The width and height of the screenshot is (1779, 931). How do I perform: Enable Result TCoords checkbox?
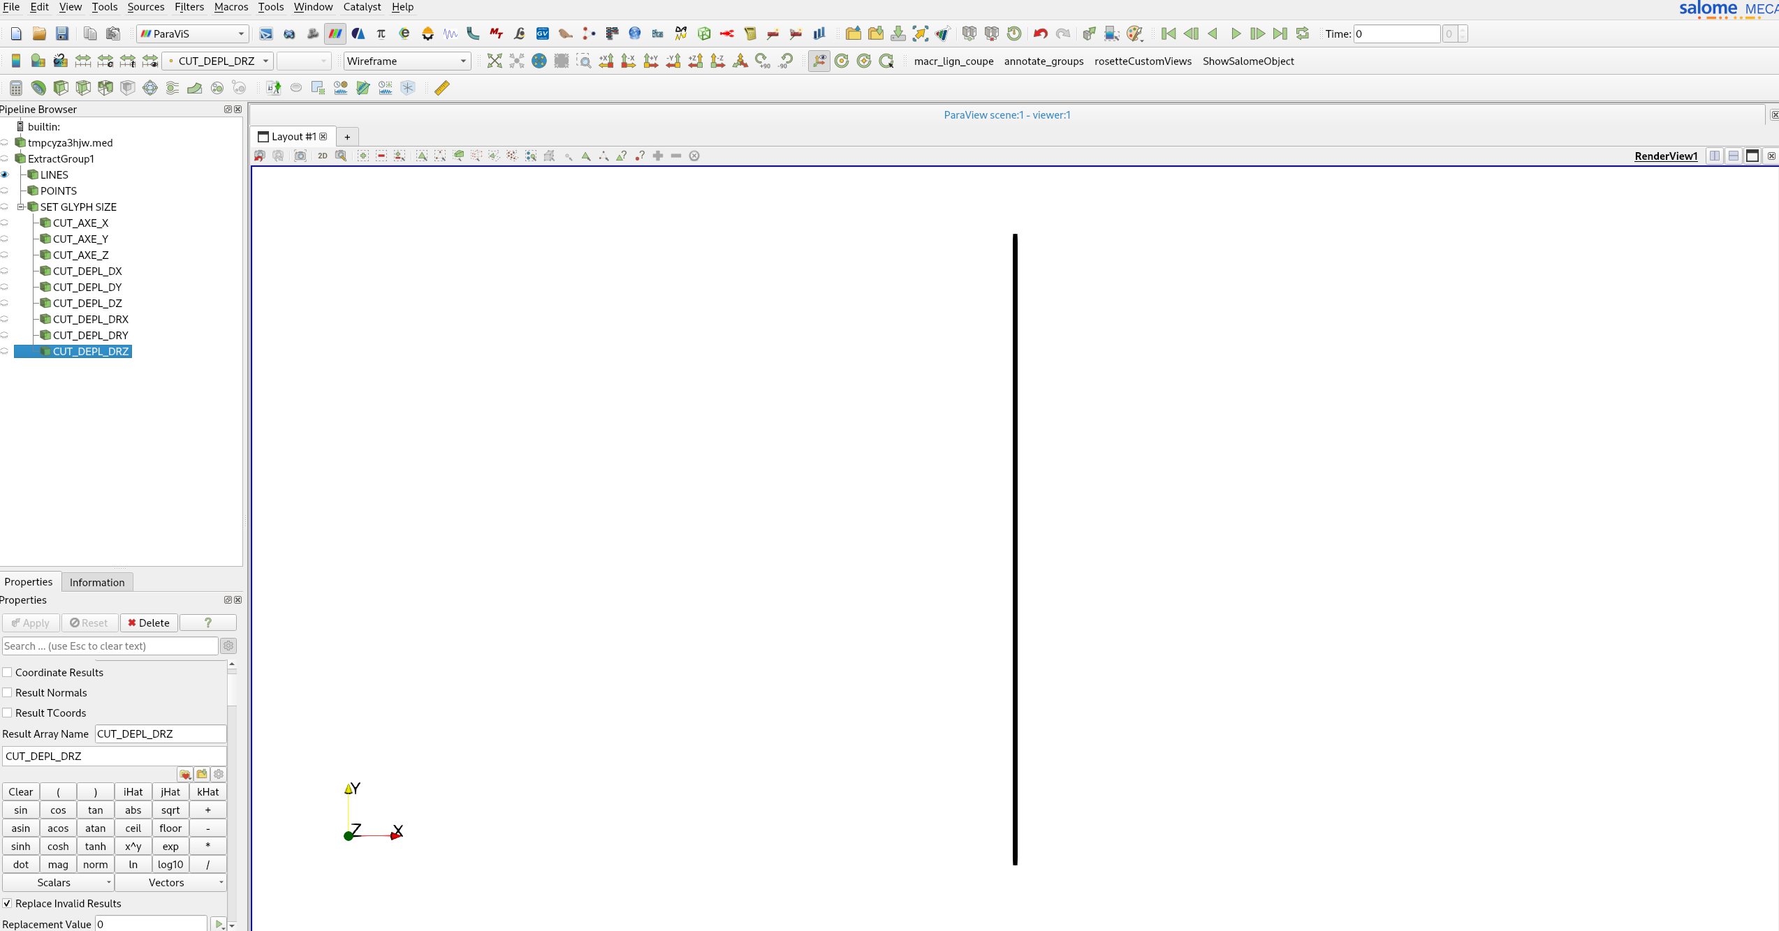point(8,713)
